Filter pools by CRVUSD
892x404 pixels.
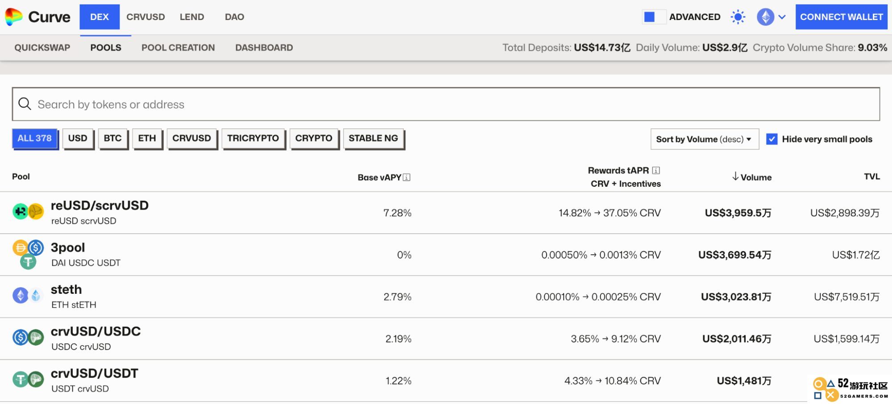(x=191, y=138)
